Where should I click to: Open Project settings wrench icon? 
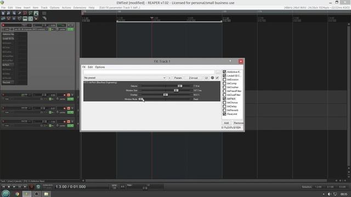20,13
